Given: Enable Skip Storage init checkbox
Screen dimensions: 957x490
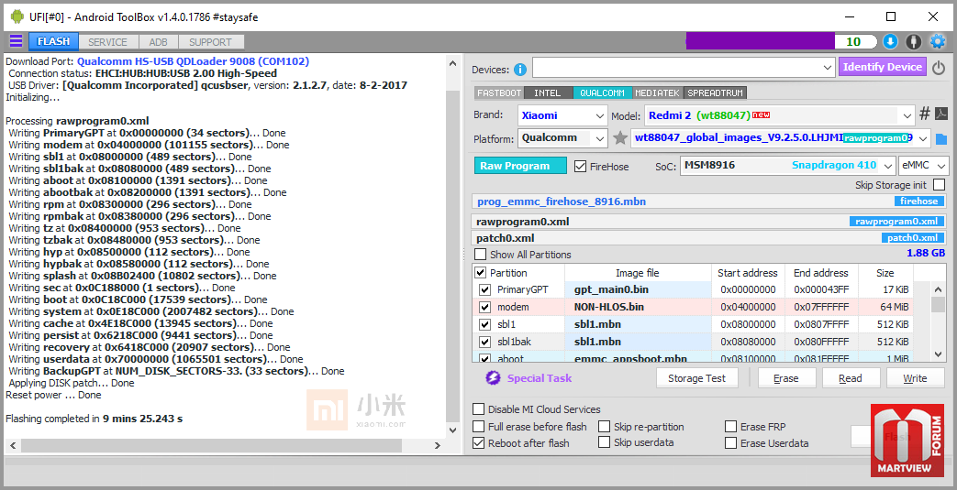Looking at the screenshot, I should tap(940, 185).
